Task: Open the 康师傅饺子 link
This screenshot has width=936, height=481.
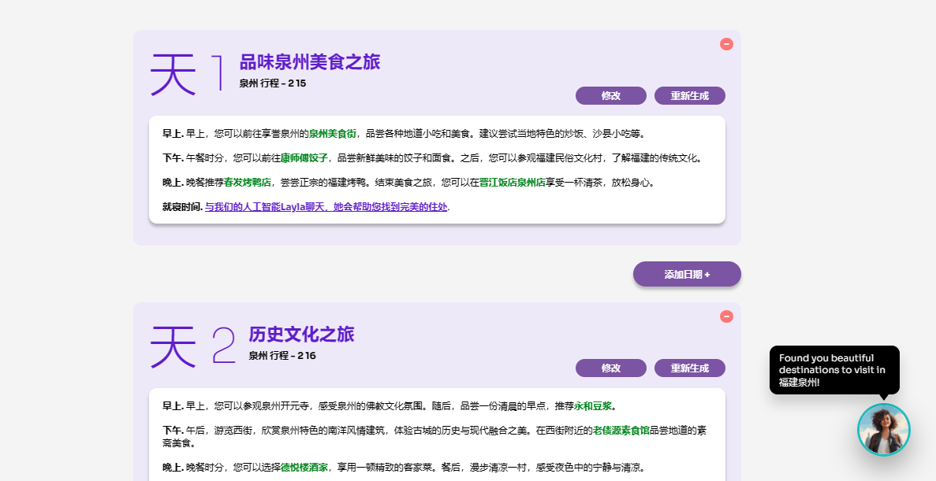Action: [304, 158]
